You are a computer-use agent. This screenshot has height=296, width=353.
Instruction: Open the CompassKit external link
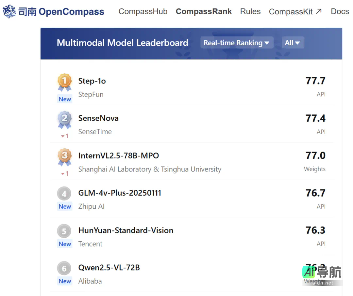point(295,12)
